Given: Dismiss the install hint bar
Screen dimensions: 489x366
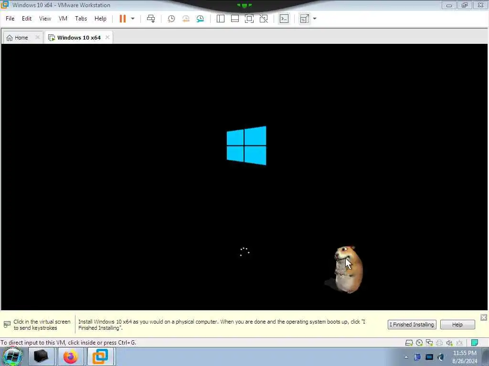Looking at the screenshot, I should click(x=484, y=317).
